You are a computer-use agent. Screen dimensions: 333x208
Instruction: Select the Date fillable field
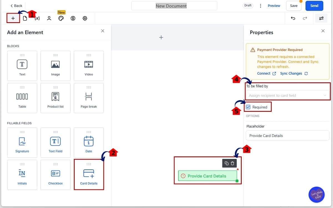pos(89,143)
